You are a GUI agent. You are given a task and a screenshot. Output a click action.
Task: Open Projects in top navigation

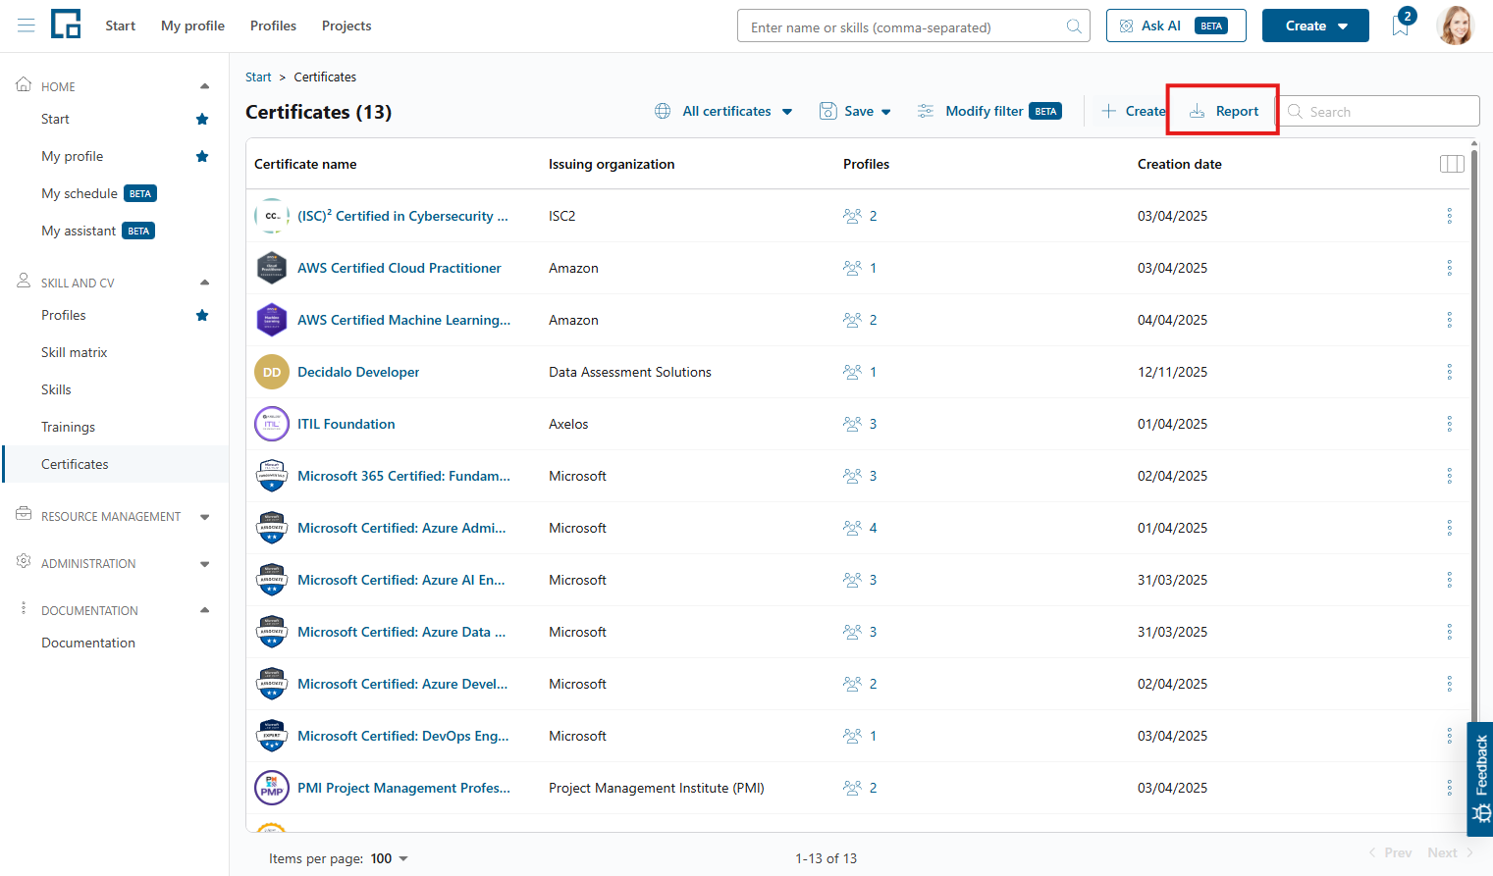347,26
